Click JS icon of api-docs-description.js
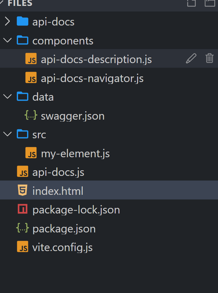 (x=31, y=59)
